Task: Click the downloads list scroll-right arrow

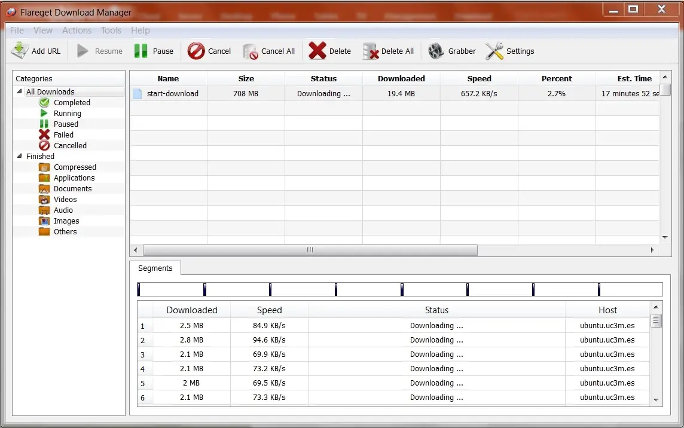Action: pos(652,250)
